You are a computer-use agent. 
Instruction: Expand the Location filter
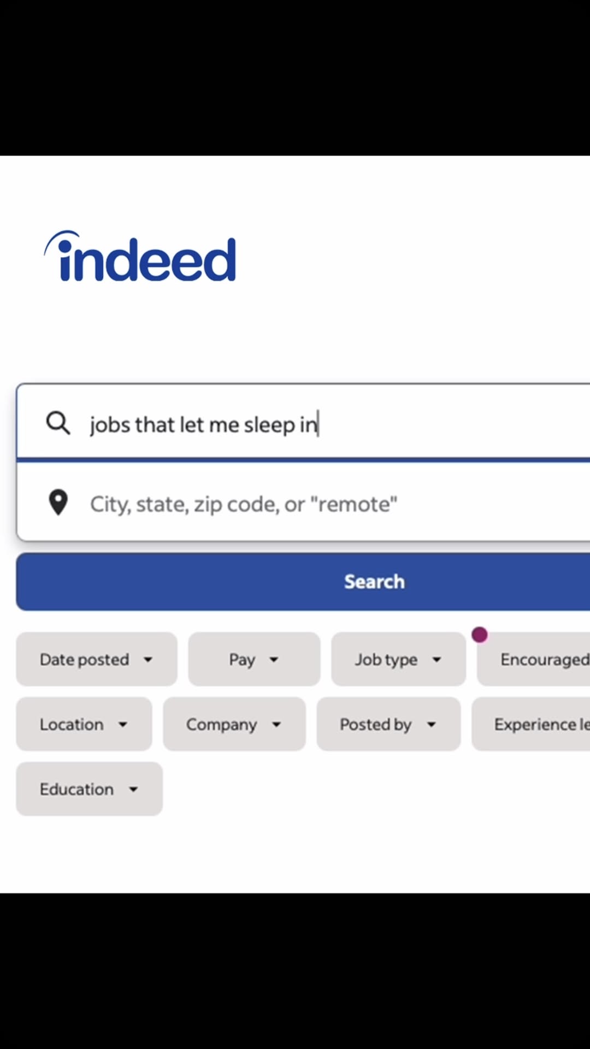click(x=84, y=724)
